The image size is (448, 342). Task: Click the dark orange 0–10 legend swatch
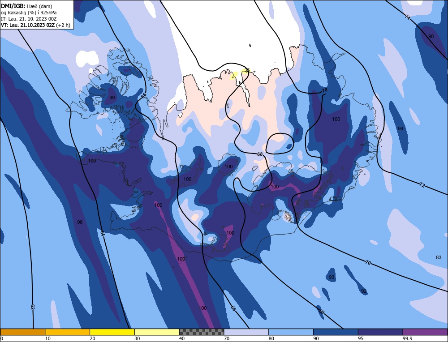click(x=22, y=332)
